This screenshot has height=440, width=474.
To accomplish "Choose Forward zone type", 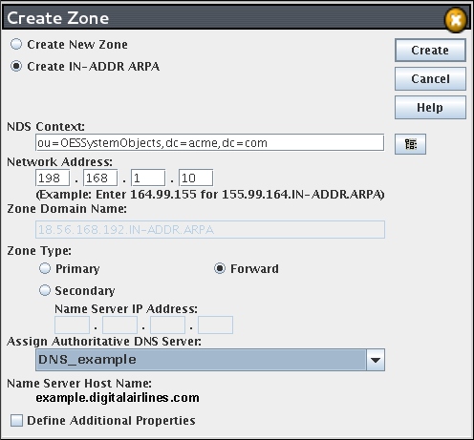I will point(220,268).
